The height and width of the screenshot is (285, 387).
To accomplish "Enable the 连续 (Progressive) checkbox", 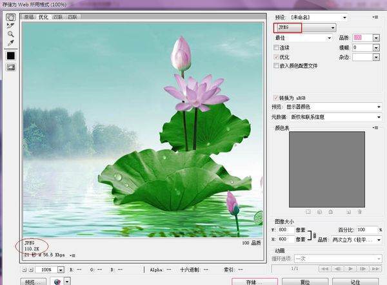I will pyautogui.click(x=277, y=48).
